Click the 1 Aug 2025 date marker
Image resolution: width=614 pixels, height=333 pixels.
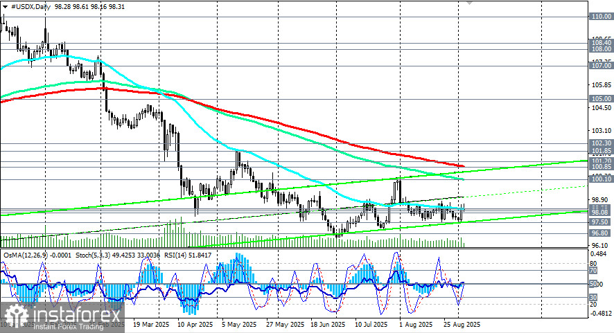pos(416,325)
